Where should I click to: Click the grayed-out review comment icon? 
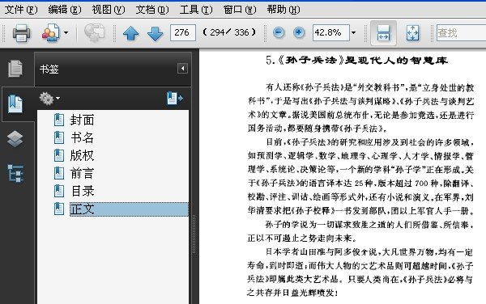point(95,32)
